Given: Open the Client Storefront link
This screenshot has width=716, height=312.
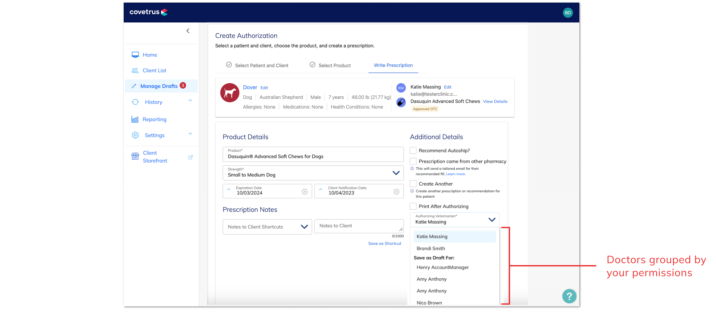Looking at the screenshot, I should click(x=155, y=157).
